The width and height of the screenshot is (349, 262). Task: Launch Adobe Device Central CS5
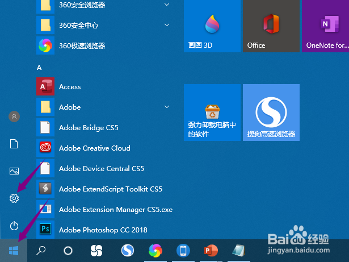point(105,168)
